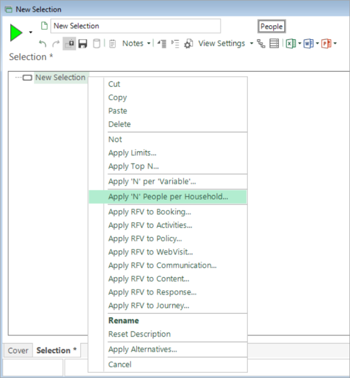The width and height of the screenshot is (350, 378).
Task: Open the settings gear document icon
Action: [x=188, y=44]
